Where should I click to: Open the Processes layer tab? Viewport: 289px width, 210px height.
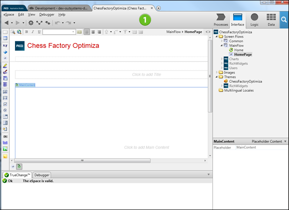(221, 20)
